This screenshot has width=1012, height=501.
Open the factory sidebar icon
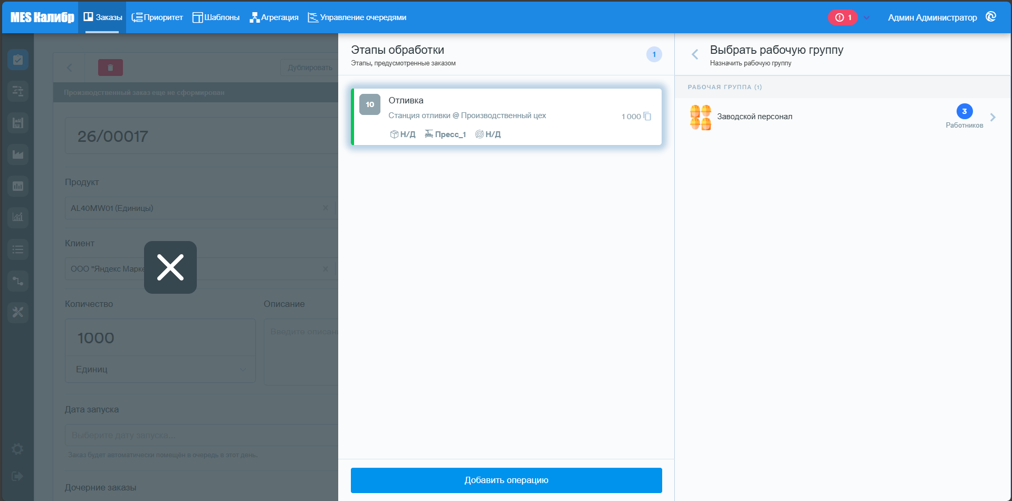point(18,123)
